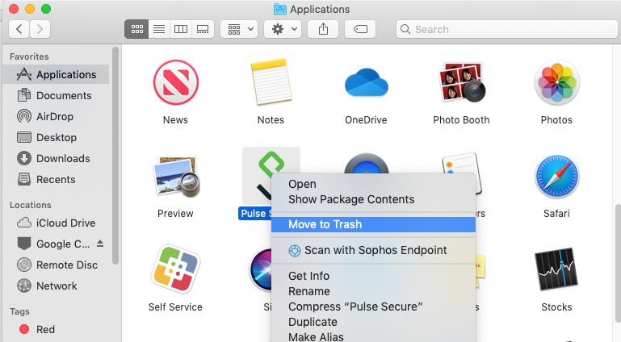Open the News app icon
The height and width of the screenshot is (342, 621).
click(176, 82)
